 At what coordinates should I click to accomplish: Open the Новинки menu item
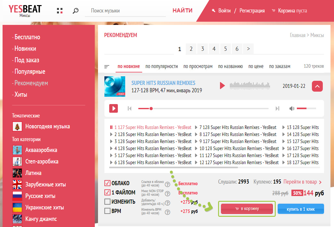pyautogui.click(x=25, y=49)
